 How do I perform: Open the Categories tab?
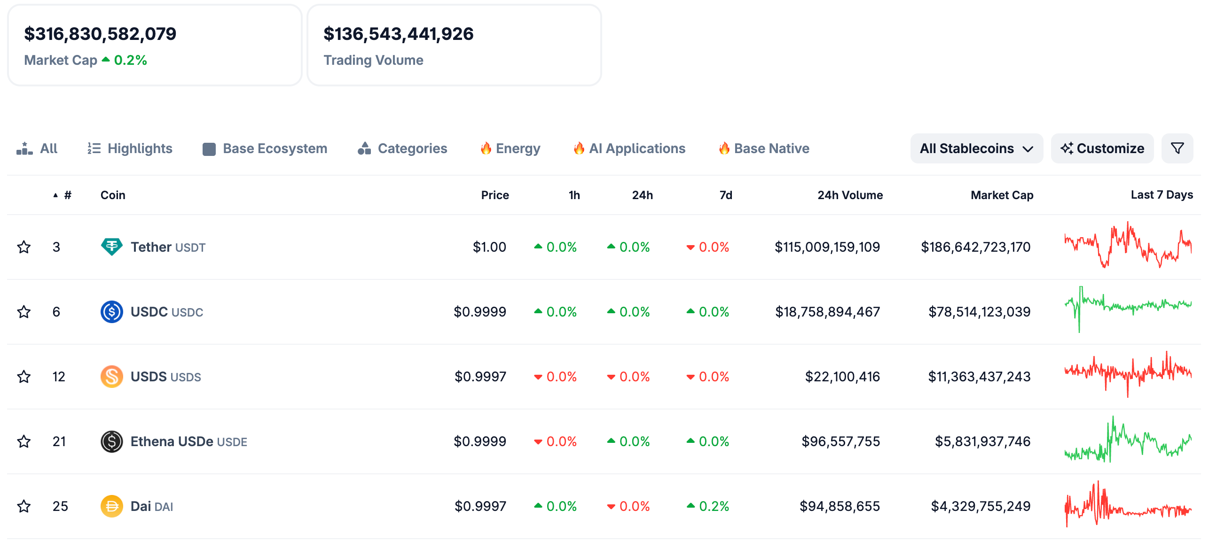402,148
